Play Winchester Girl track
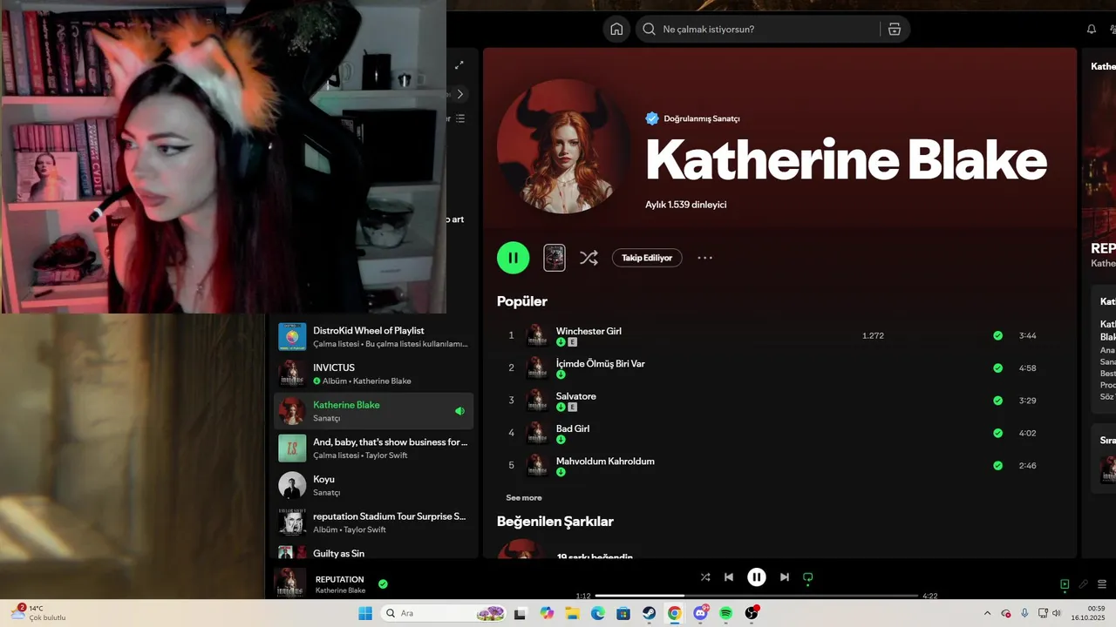 click(589, 331)
